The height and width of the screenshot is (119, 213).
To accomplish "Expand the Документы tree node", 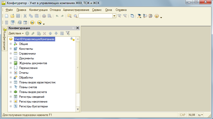I will coord(11,58).
